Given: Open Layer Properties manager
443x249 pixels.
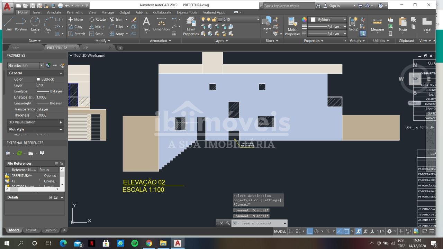Looking at the screenshot, I should 191,26.
